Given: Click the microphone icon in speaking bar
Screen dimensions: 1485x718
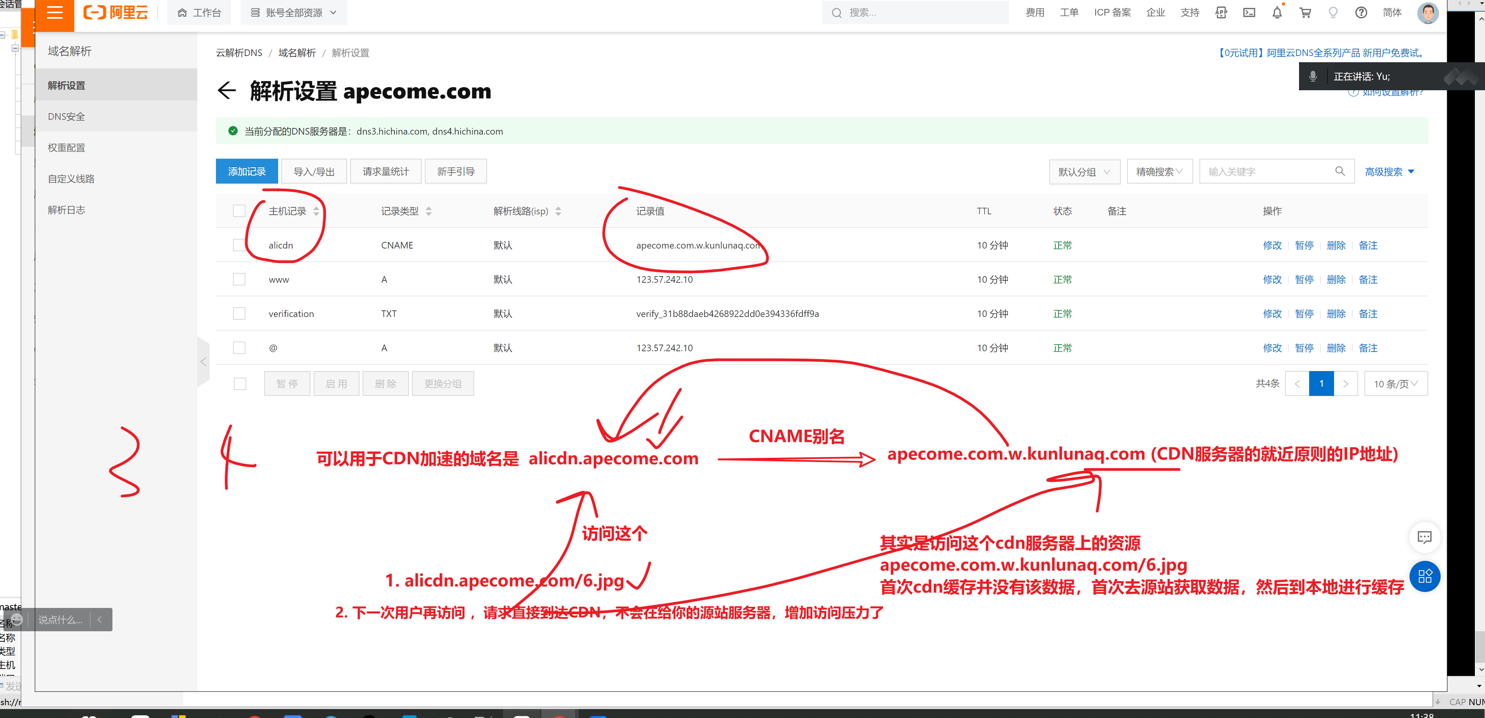Looking at the screenshot, I should [1313, 77].
